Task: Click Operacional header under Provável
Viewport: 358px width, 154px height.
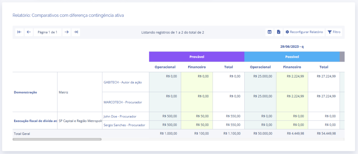Action: coord(165,67)
